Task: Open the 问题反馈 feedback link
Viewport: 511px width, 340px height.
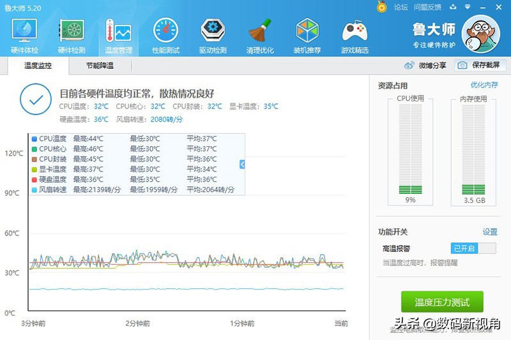Action: (x=427, y=7)
